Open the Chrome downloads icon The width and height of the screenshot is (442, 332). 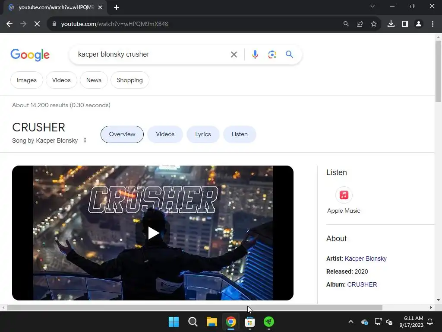391,24
